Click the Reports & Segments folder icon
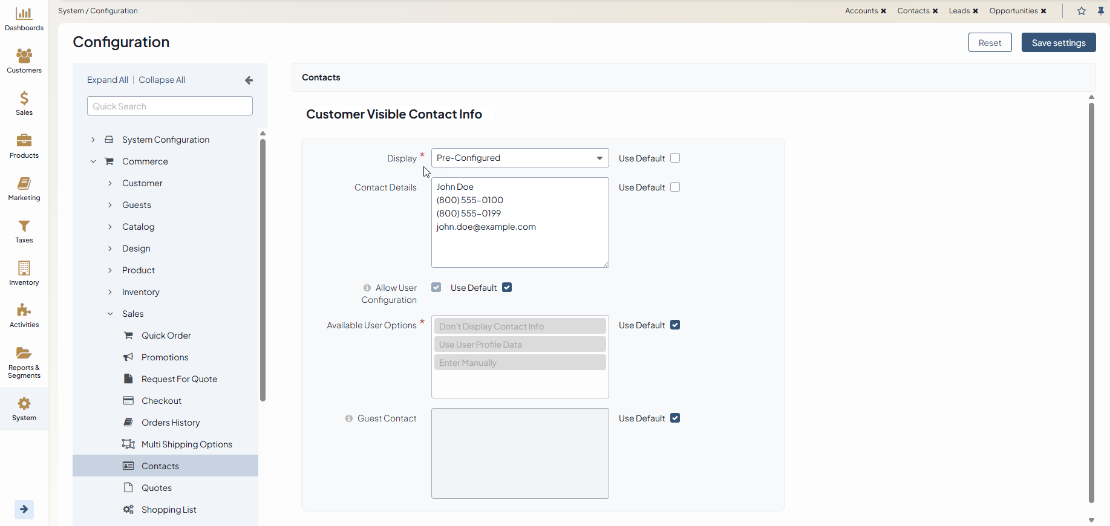This screenshot has height=526, width=1110. 24,353
